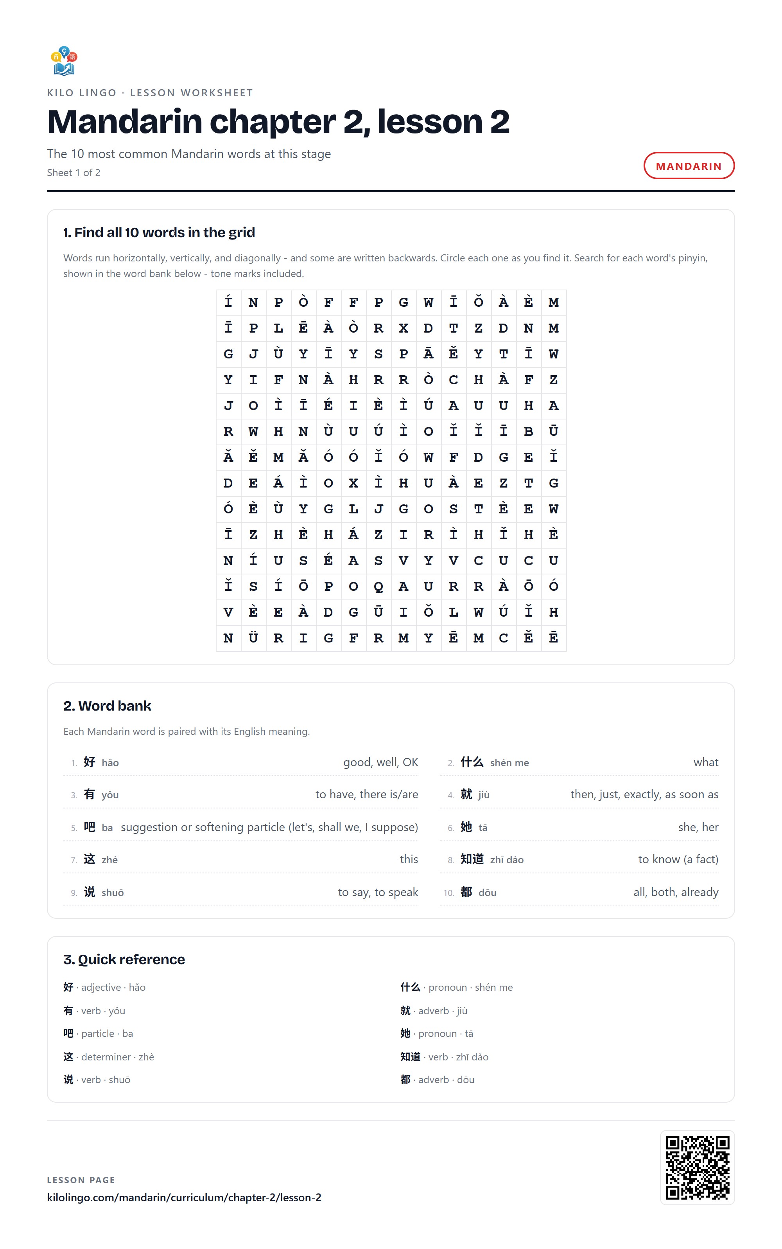Click the bottom-left Ü cell in grid
The height and width of the screenshot is (1249, 782).
(253, 638)
